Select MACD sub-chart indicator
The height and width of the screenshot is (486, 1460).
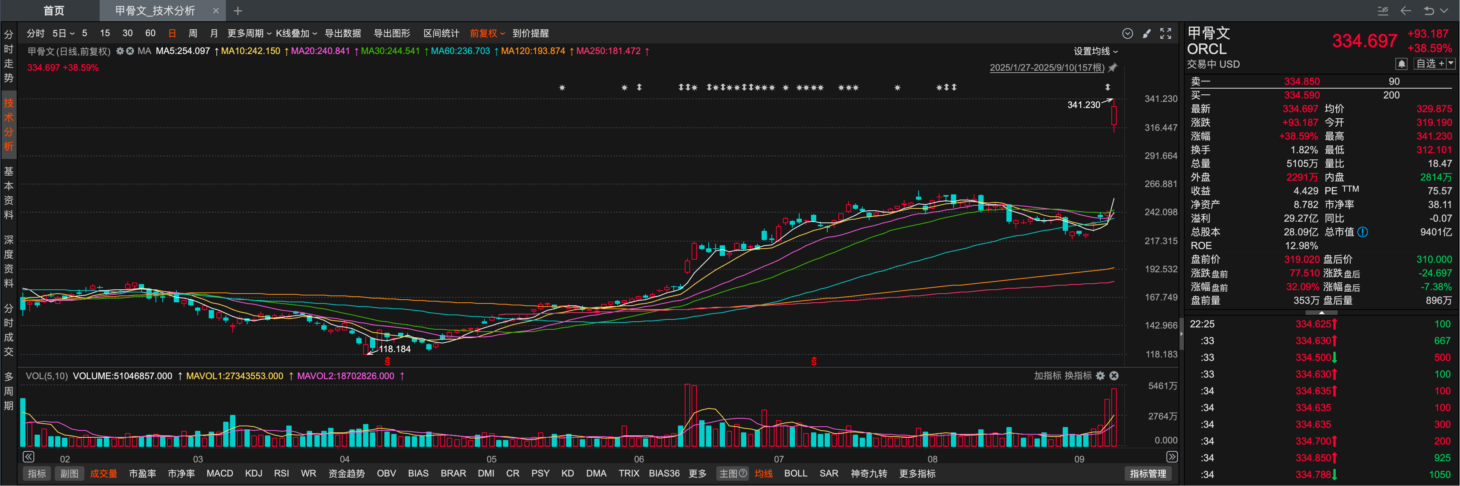[x=219, y=473]
